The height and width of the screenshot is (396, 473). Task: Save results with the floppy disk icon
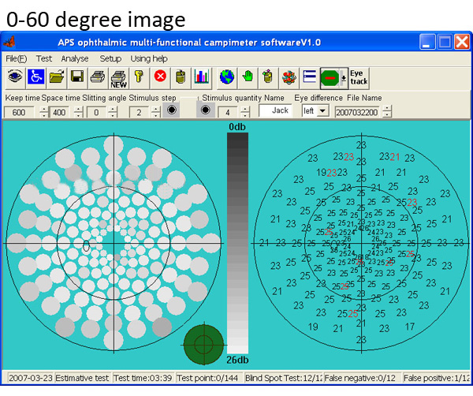(x=77, y=77)
